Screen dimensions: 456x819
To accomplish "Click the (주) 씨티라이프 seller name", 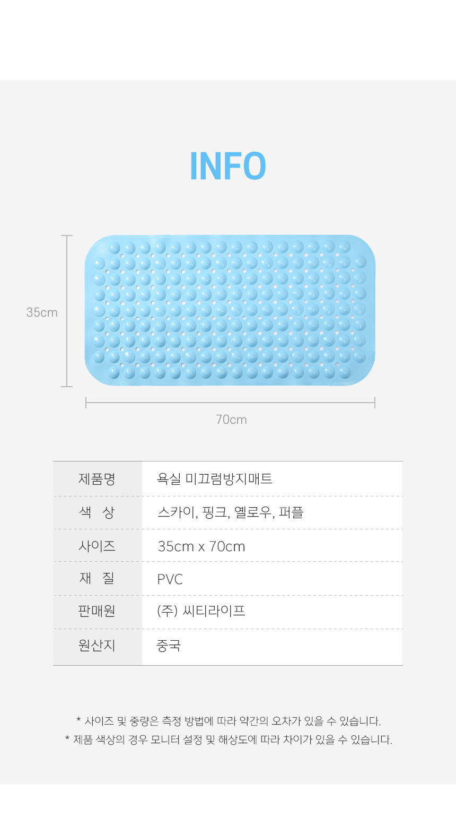I will click(201, 611).
